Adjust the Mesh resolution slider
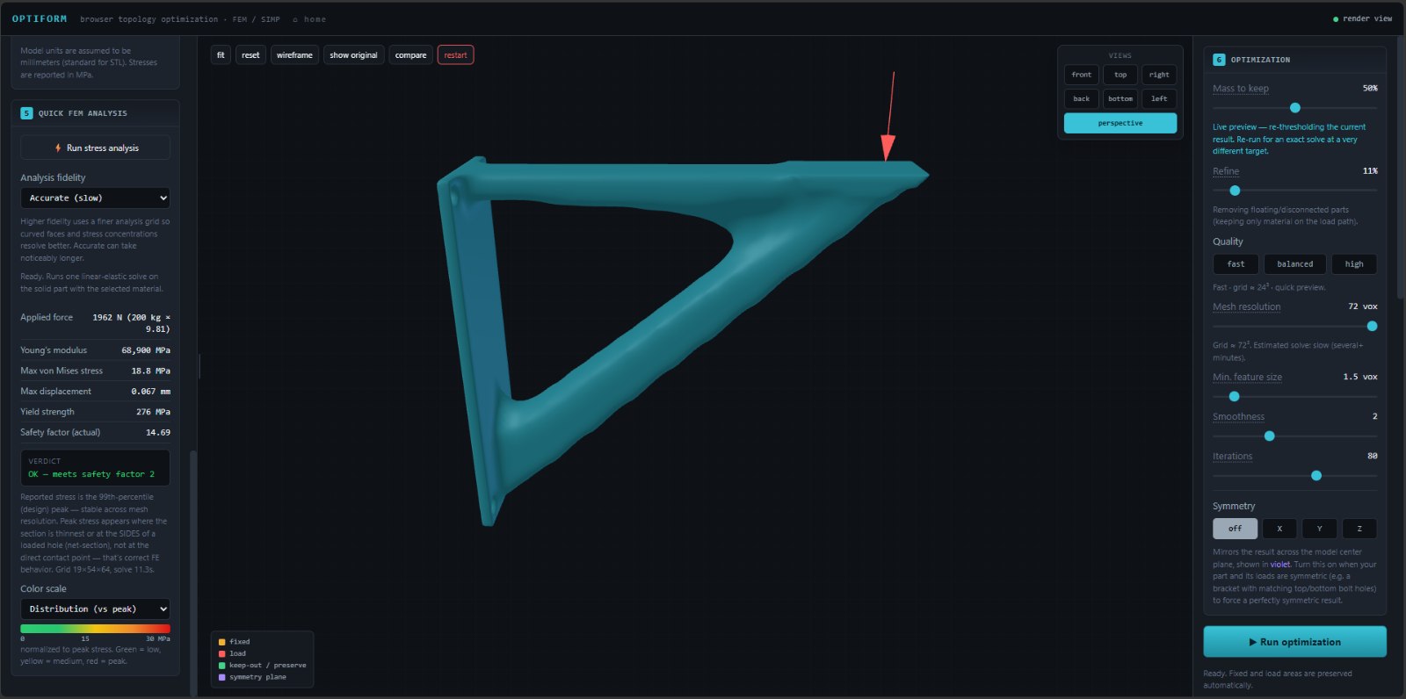 click(1294, 326)
